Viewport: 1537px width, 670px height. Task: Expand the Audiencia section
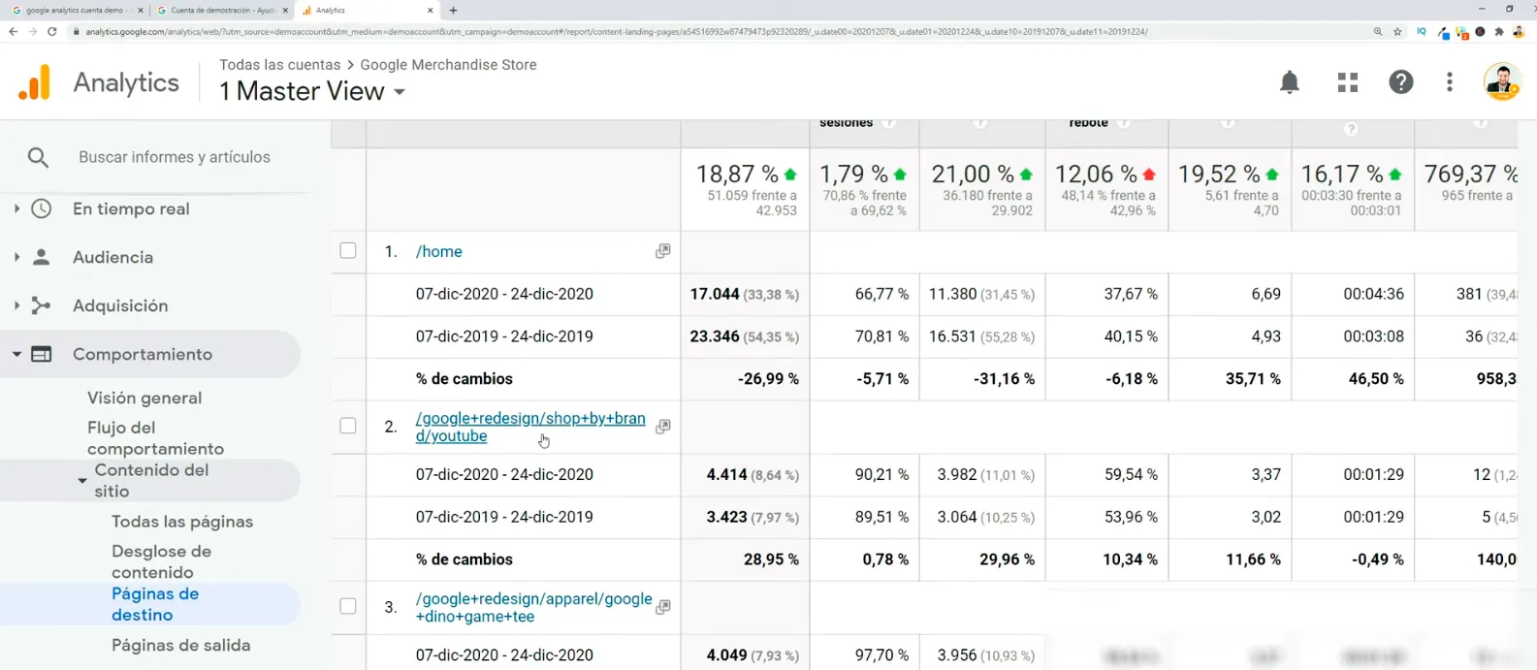pos(16,257)
